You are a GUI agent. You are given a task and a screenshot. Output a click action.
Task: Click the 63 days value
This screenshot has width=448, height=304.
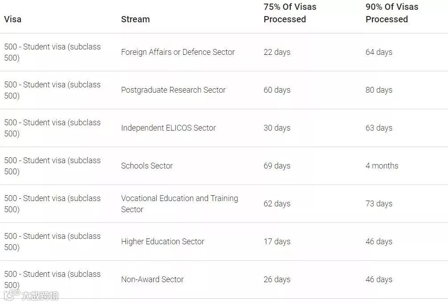pos(379,128)
